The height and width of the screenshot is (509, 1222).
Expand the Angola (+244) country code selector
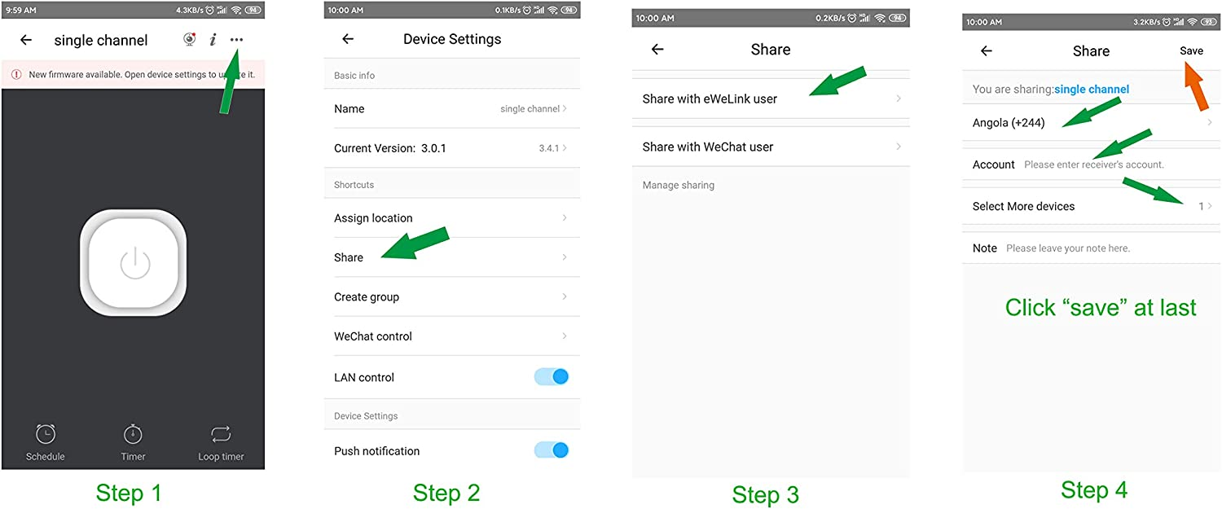pos(1092,123)
